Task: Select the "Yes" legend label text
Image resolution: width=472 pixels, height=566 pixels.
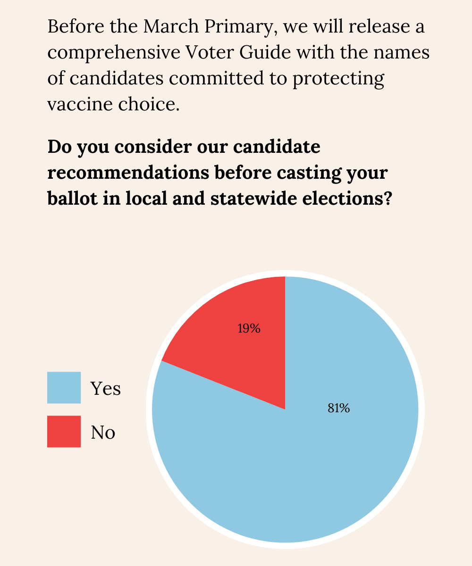Action: point(106,389)
